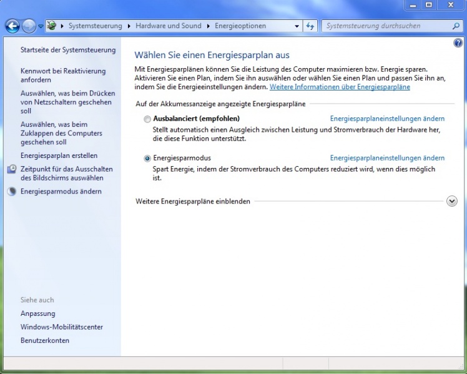The height and width of the screenshot is (374, 467).
Task: Click Auf der Akkumessanzeige angezeigte Energiesparpläne label
Action: point(220,104)
